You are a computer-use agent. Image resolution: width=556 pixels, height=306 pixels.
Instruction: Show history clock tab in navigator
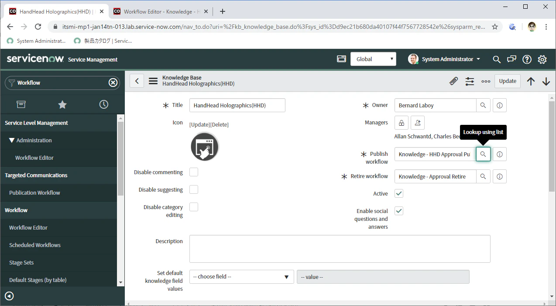(x=103, y=104)
